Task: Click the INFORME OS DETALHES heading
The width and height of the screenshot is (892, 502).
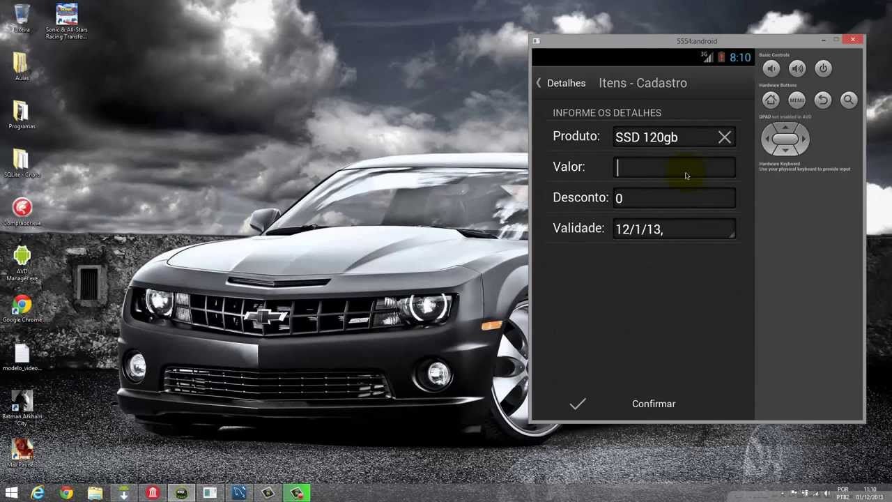Action: tap(607, 113)
